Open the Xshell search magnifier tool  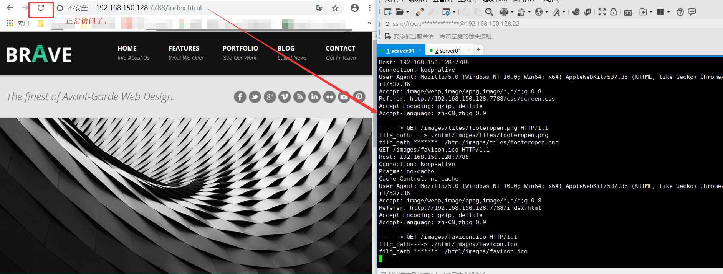coord(489,12)
